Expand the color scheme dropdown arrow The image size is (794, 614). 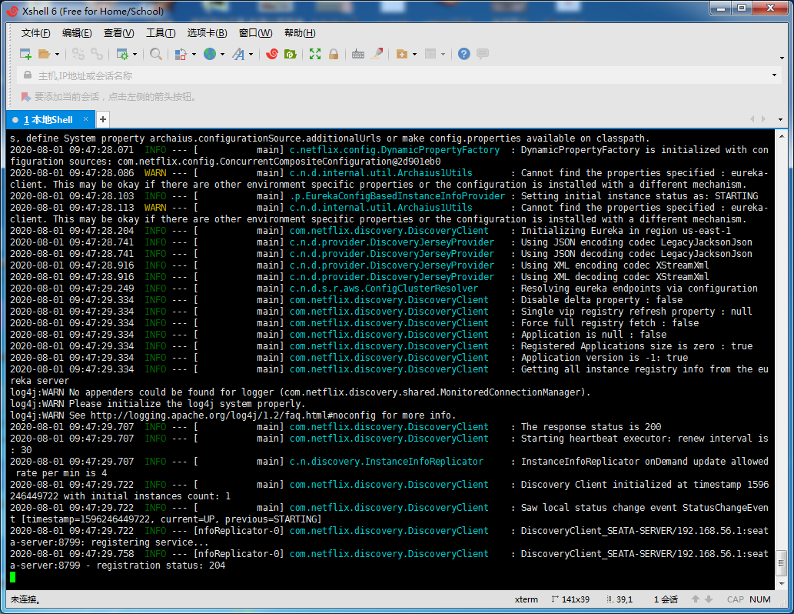194,55
